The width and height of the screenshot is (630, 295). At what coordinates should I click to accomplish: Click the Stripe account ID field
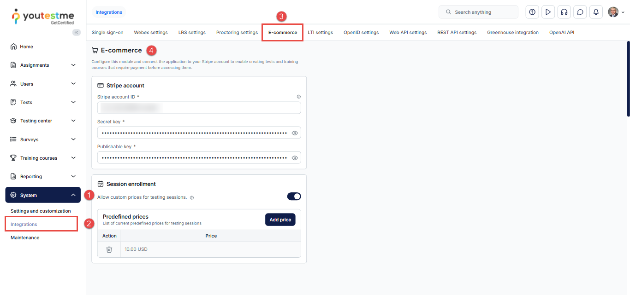199,108
